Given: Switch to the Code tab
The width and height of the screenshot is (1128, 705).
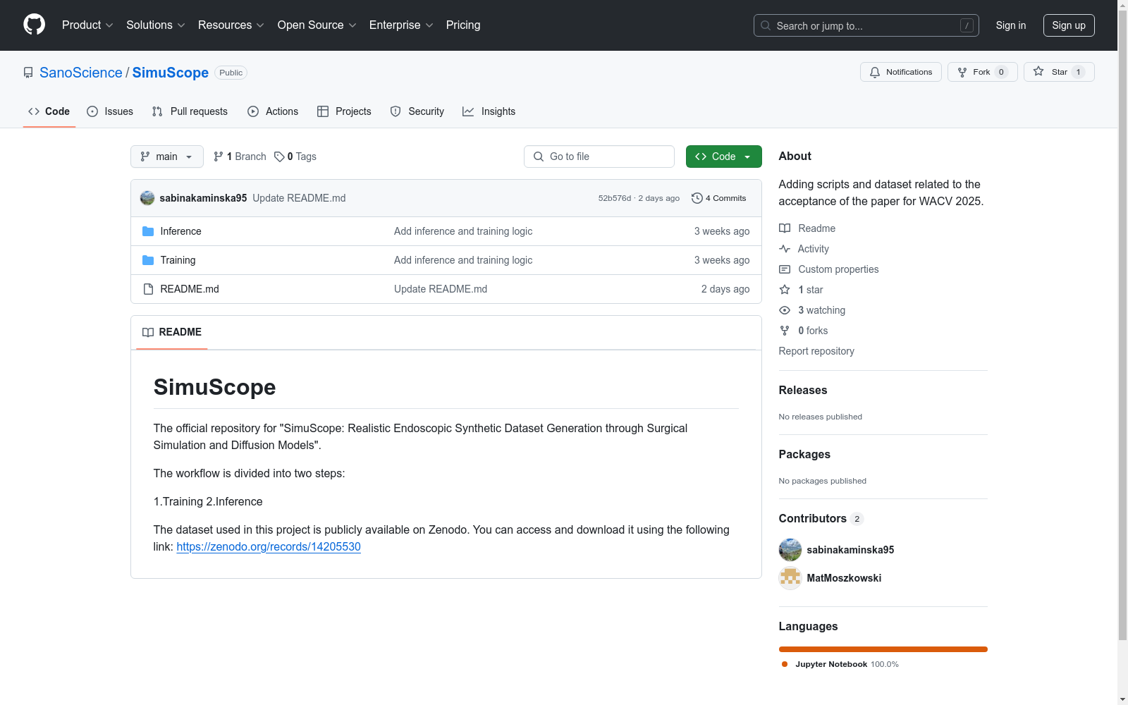Looking at the screenshot, I should [49, 111].
